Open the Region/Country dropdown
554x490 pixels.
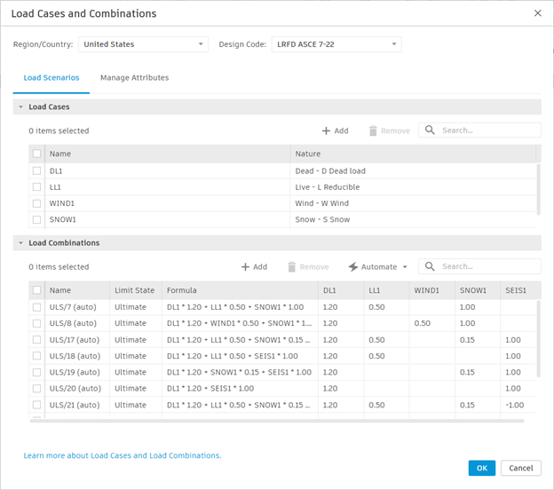pyautogui.click(x=143, y=44)
